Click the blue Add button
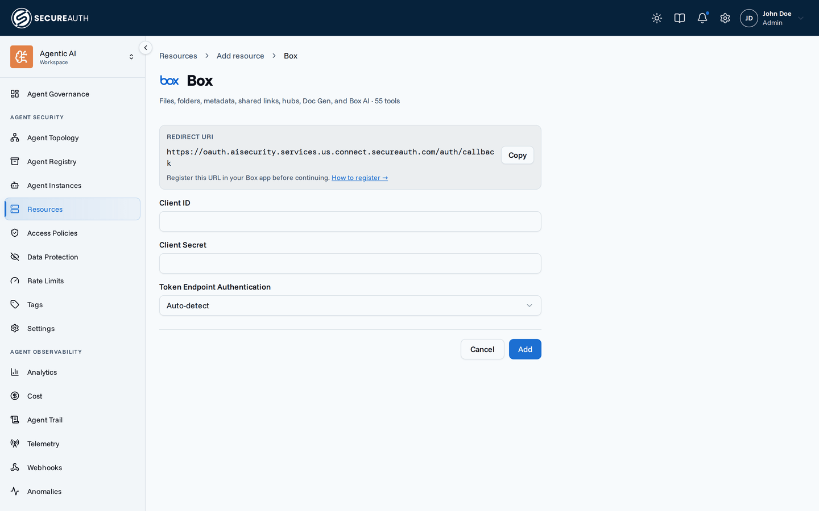Viewport: 819px width, 511px height. [x=525, y=349]
